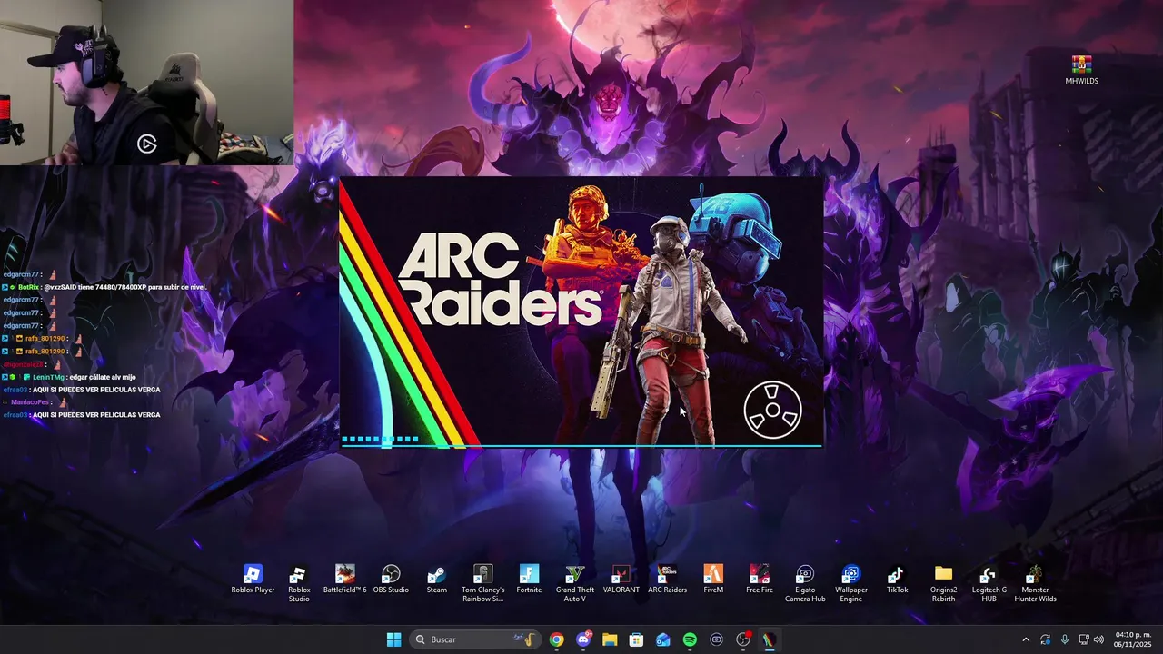Click the ARC Raiders desktop shortcut
The image size is (1163, 654).
click(667, 580)
